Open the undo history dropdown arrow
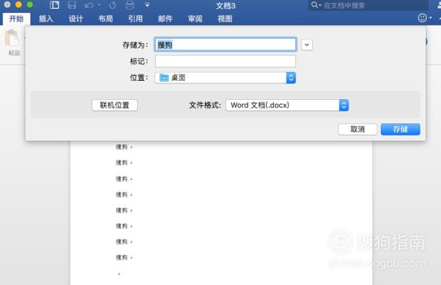441x285 pixels. pyautogui.click(x=99, y=5)
